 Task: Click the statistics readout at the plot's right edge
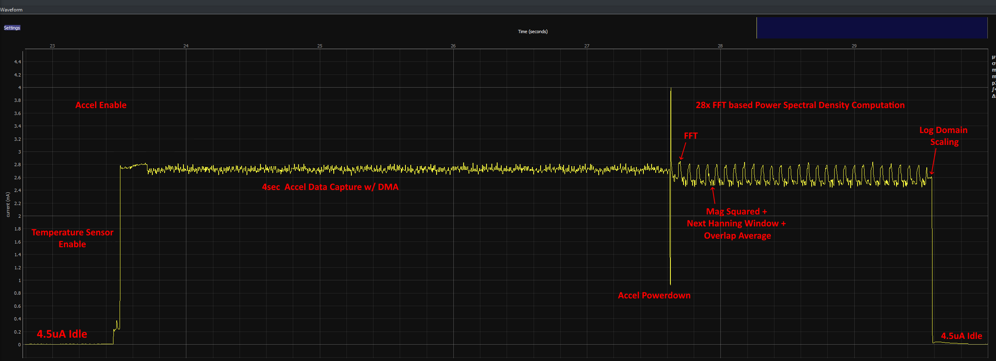[993, 77]
